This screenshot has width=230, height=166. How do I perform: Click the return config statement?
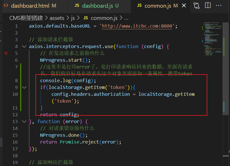[60, 115]
